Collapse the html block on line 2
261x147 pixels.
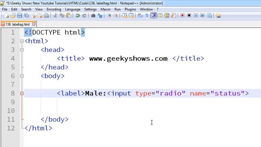pos(22,41)
